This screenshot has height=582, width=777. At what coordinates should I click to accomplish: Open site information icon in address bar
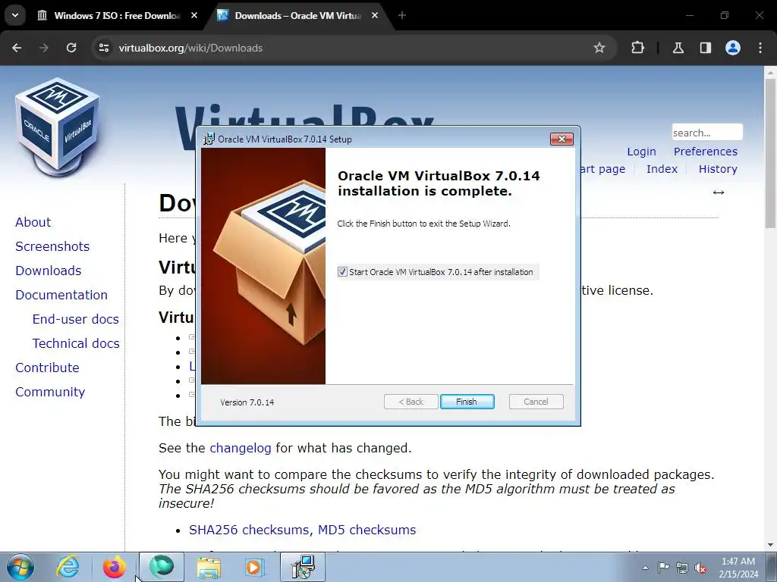pyautogui.click(x=103, y=48)
